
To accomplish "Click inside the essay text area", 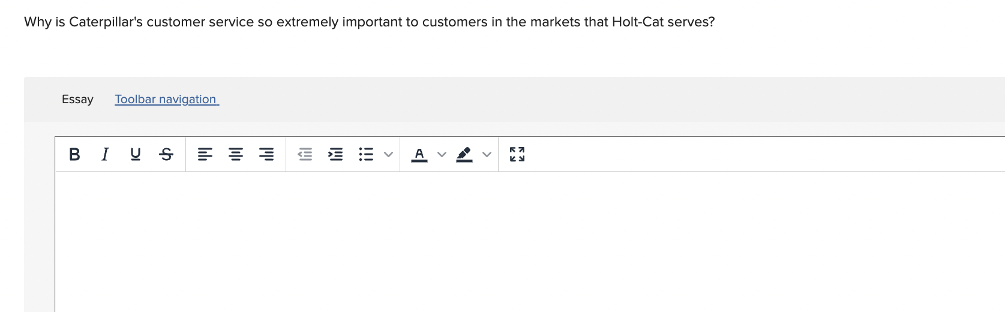I will (x=528, y=240).
